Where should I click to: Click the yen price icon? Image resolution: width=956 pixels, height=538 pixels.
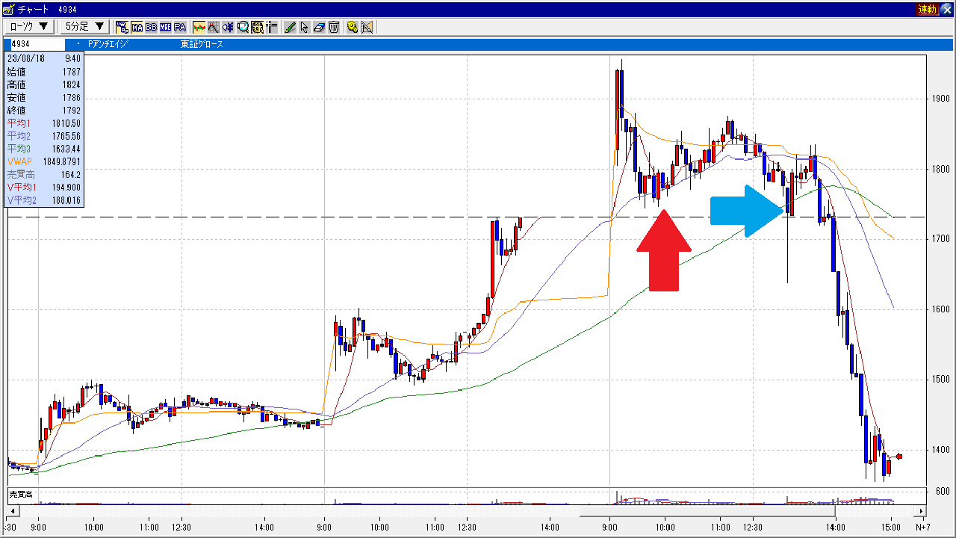point(229,28)
